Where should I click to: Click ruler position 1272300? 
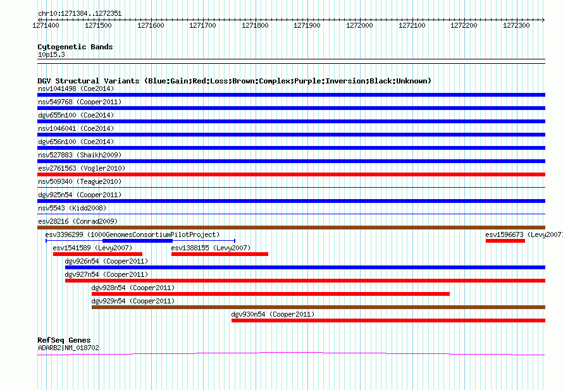[x=516, y=25]
